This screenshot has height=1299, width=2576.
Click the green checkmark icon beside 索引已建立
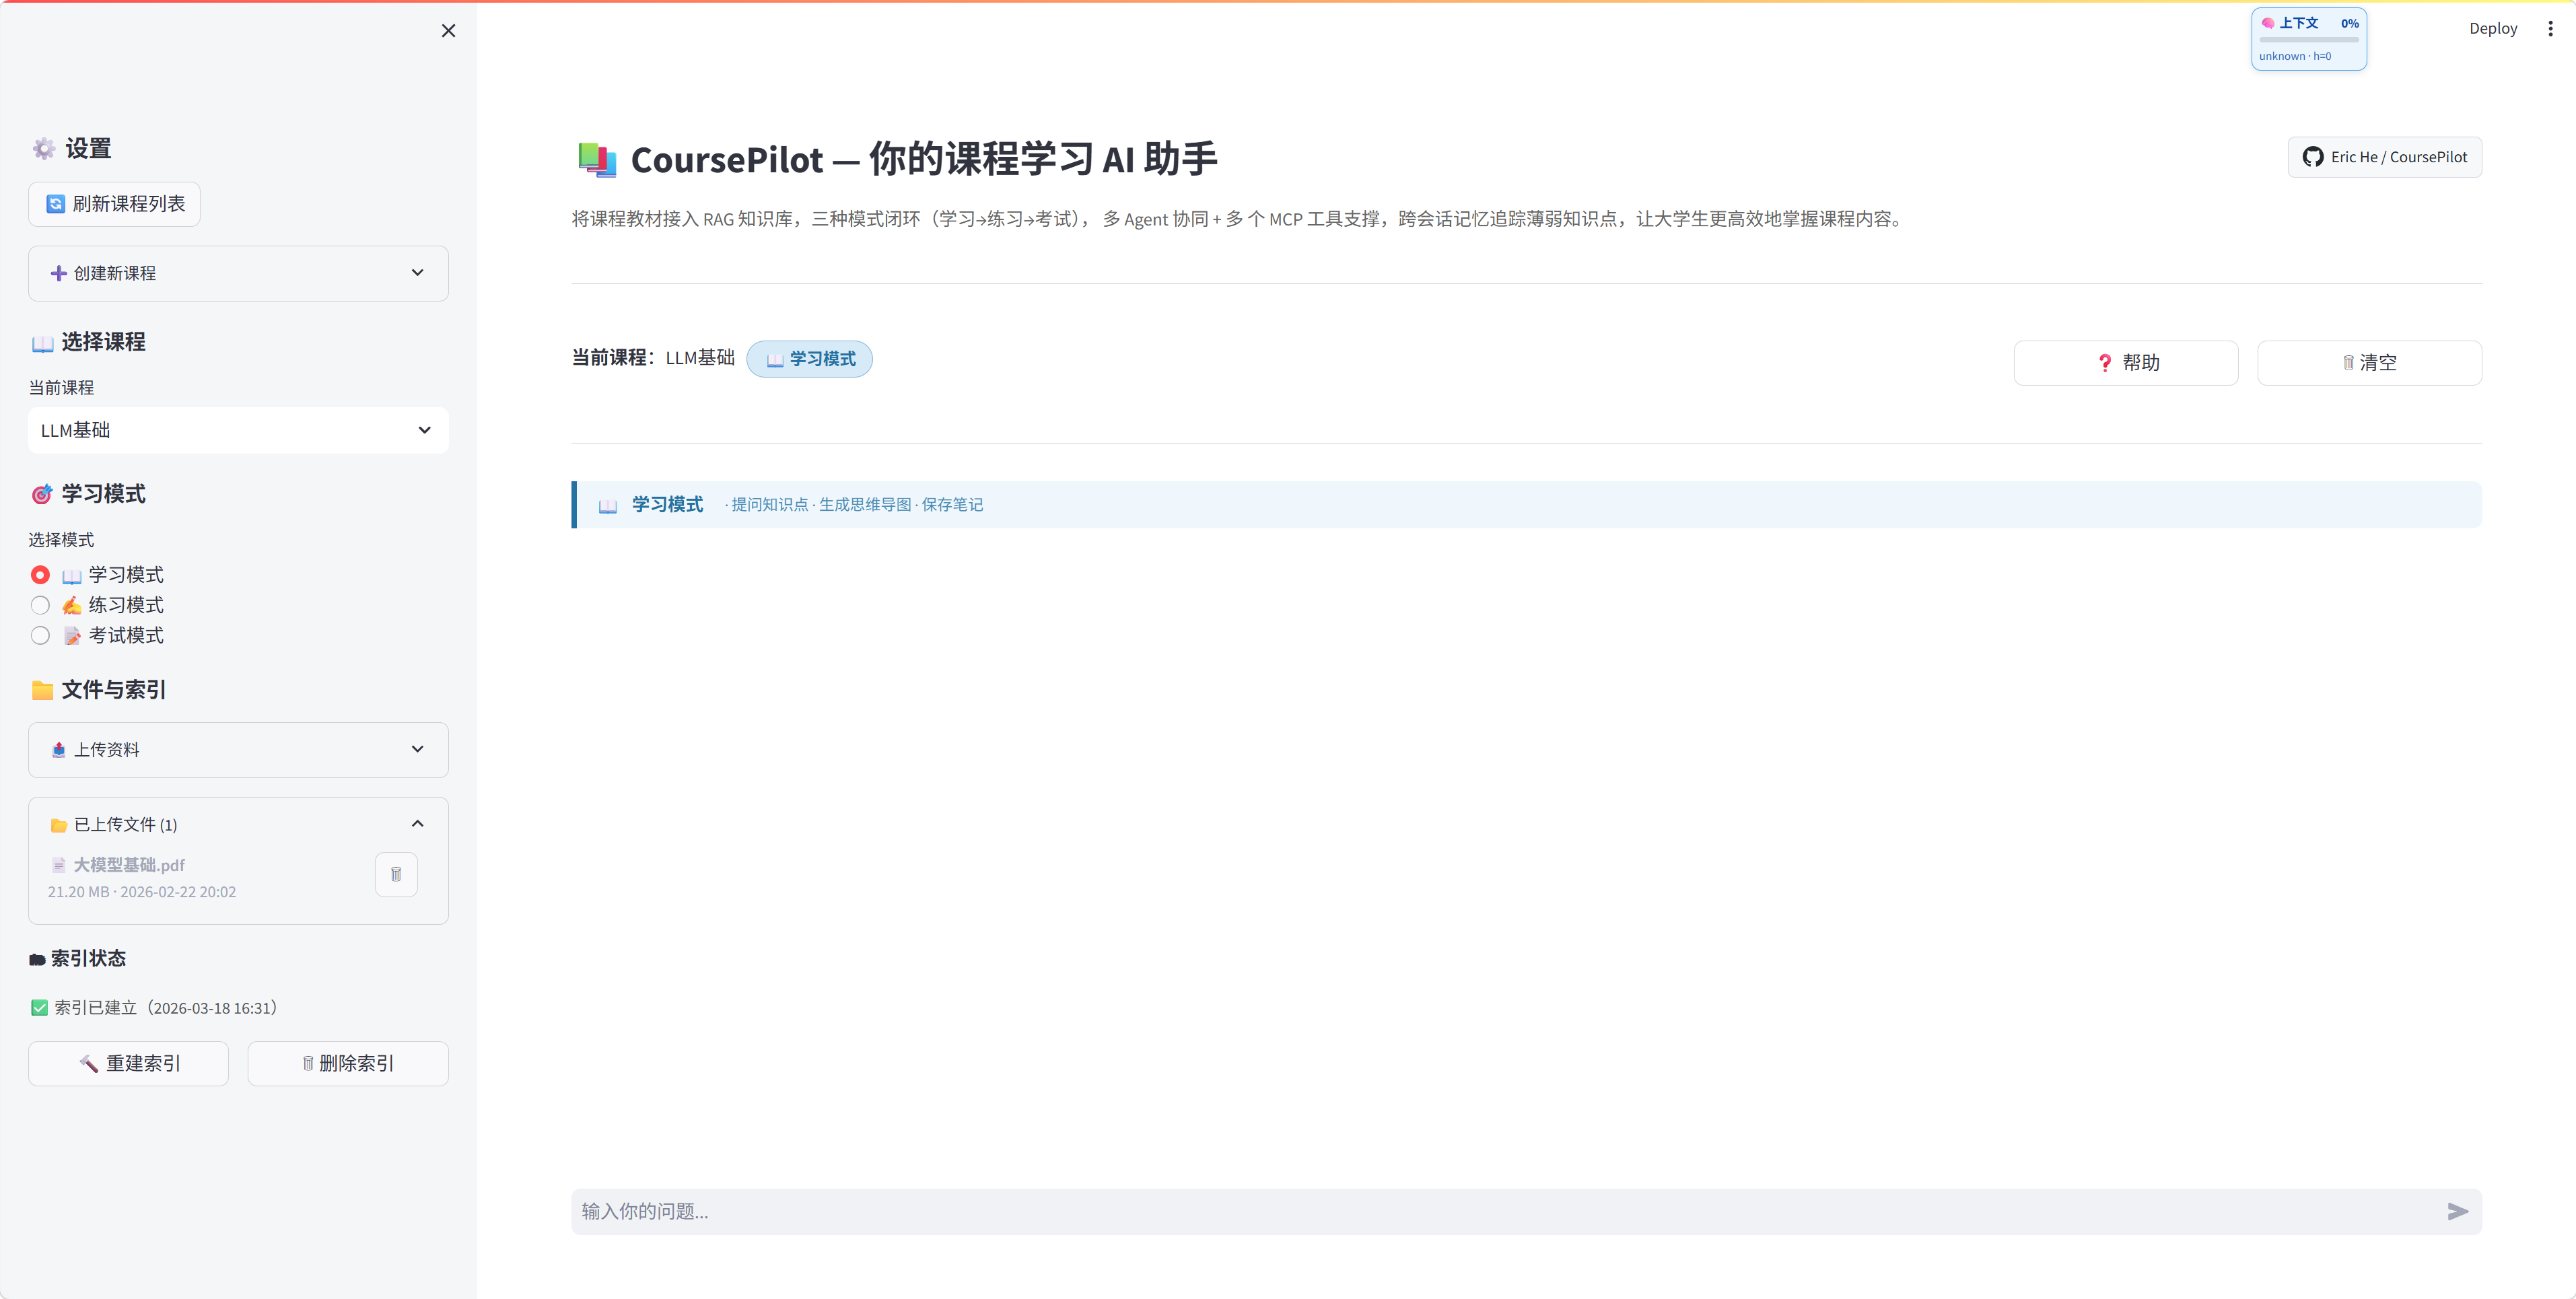(39, 1007)
